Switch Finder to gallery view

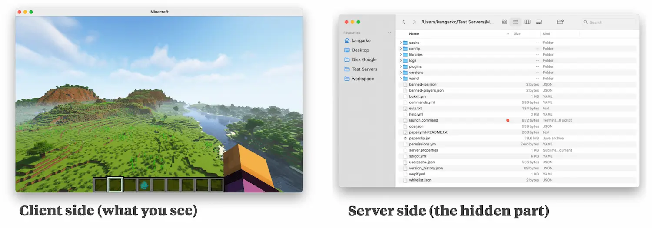[539, 22]
